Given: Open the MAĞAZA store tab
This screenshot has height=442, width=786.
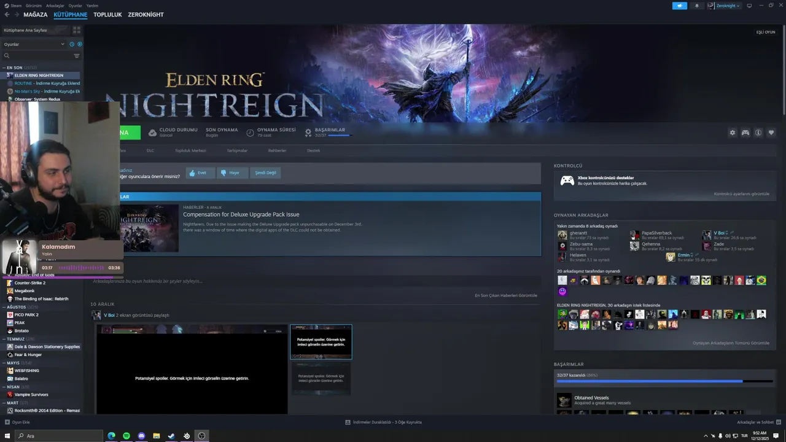Looking at the screenshot, I should pyautogui.click(x=35, y=14).
